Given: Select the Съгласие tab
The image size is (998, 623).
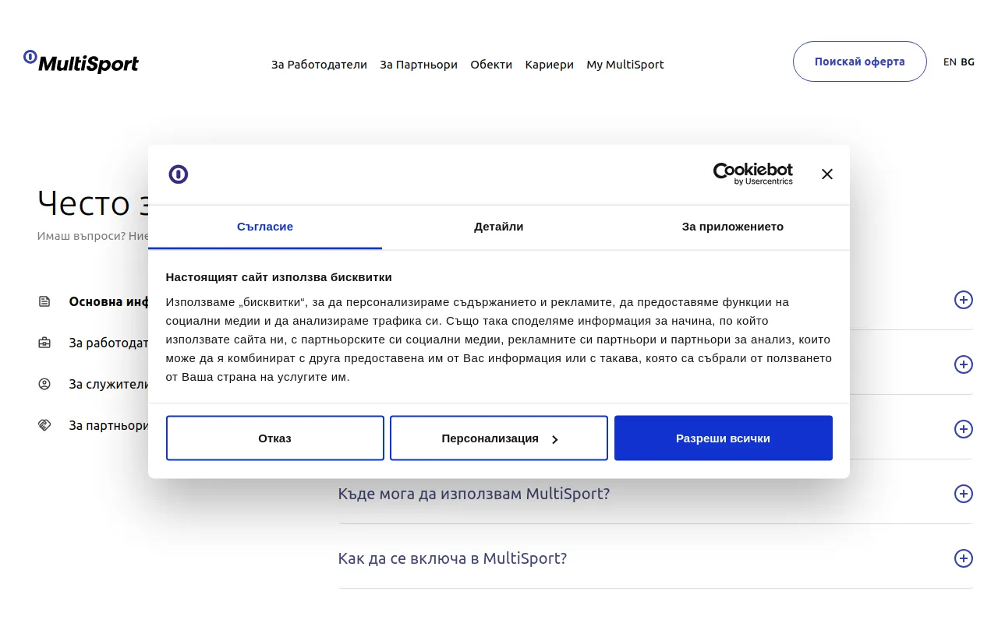Looking at the screenshot, I should [x=265, y=227].
